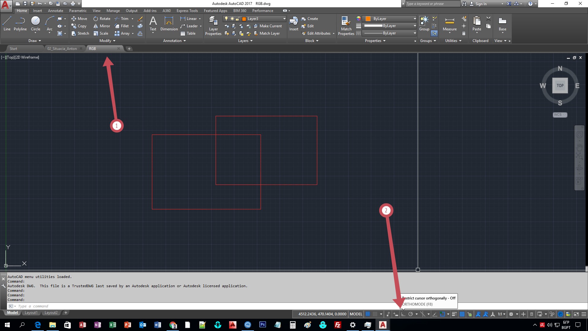Open the Start tab
588x331 pixels.
coord(13,48)
